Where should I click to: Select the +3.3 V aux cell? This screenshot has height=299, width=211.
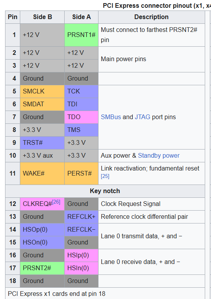tap(42, 156)
